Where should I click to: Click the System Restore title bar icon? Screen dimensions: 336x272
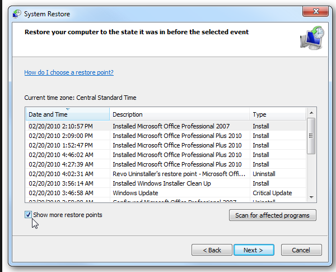pyautogui.click(x=17, y=14)
